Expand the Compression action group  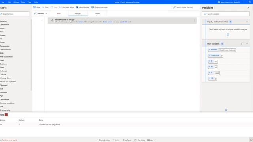coord(5,46)
